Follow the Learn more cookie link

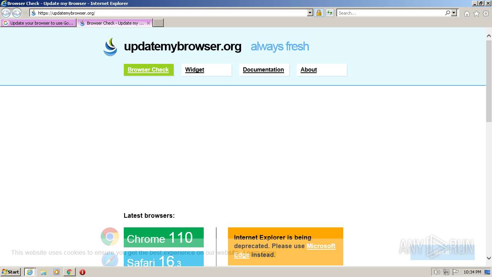tap(259, 253)
